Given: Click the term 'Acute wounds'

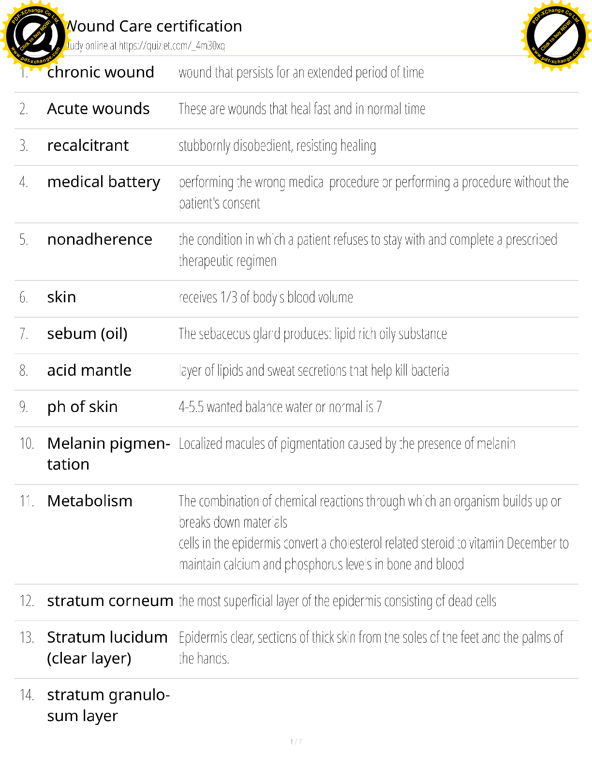Looking at the screenshot, I should (98, 109).
